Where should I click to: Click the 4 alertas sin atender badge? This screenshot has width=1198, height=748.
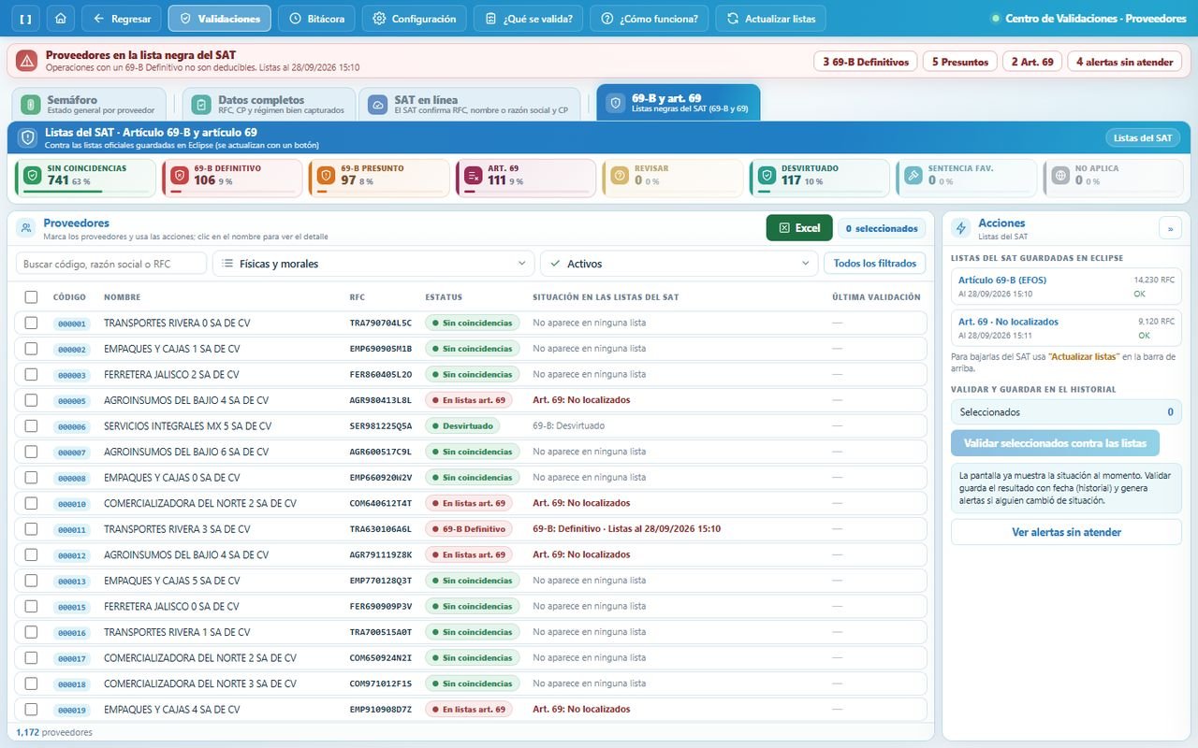[1125, 62]
